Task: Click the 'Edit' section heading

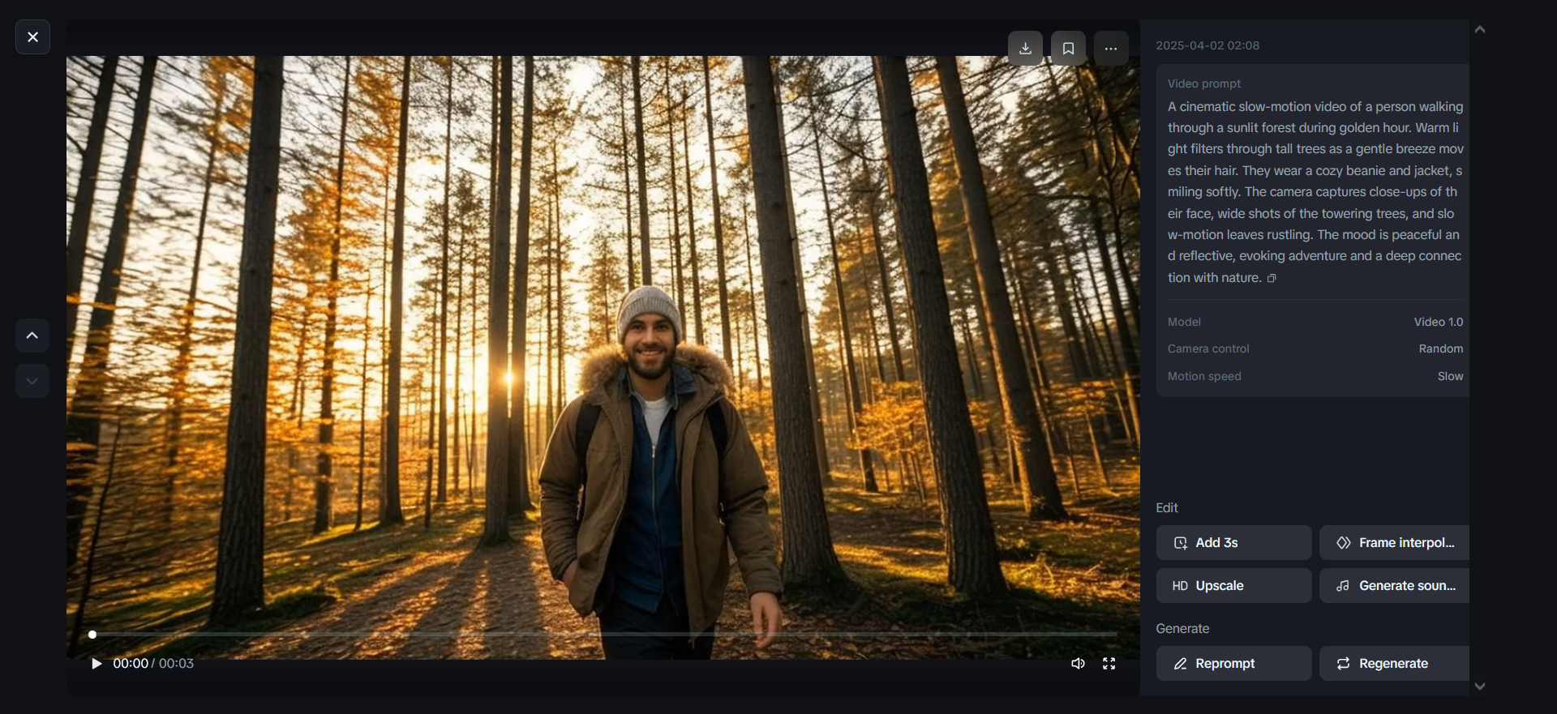Action: point(1167,508)
